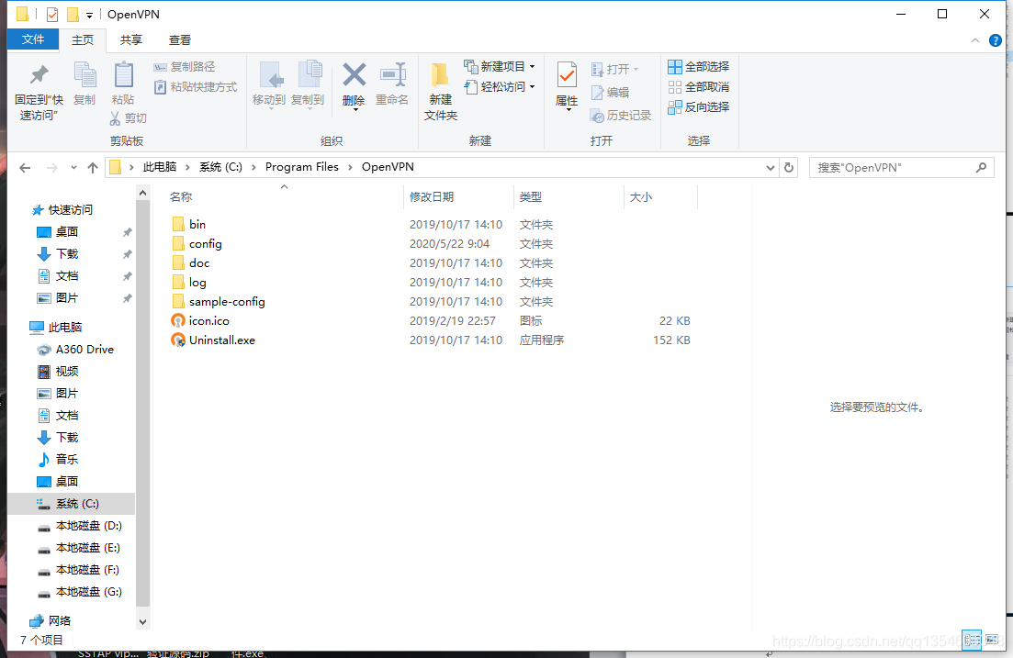1013x658 pixels.
Task: Open the quick access toolbar customize dropdown
Action: [x=89, y=15]
